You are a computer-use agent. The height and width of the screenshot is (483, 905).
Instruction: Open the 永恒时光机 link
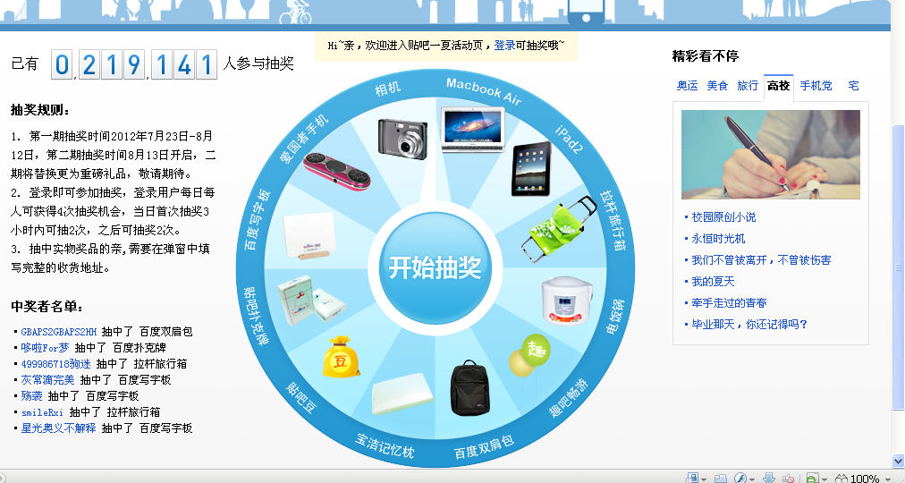click(719, 239)
